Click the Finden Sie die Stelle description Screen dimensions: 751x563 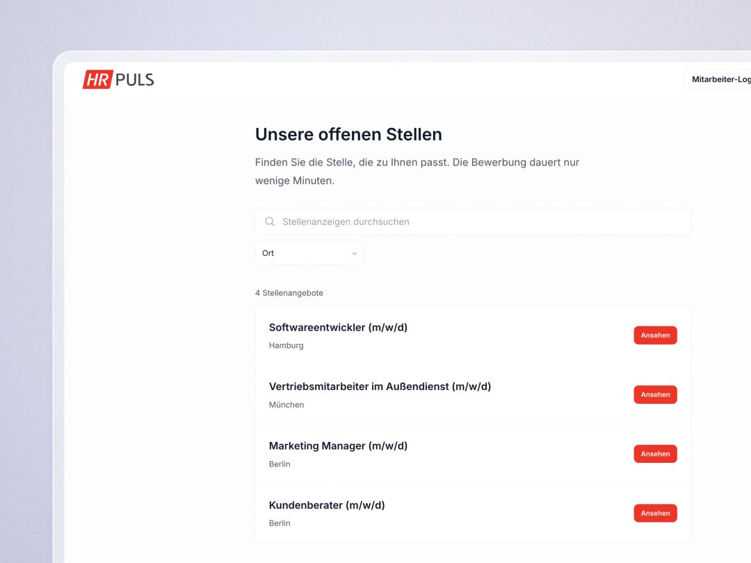(417, 172)
